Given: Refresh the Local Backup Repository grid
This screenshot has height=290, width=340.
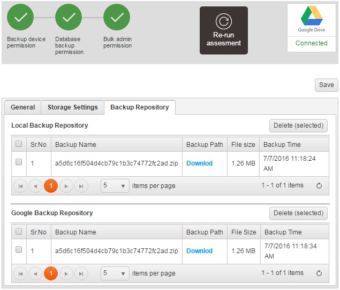Looking at the screenshot, I should [x=319, y=186].
